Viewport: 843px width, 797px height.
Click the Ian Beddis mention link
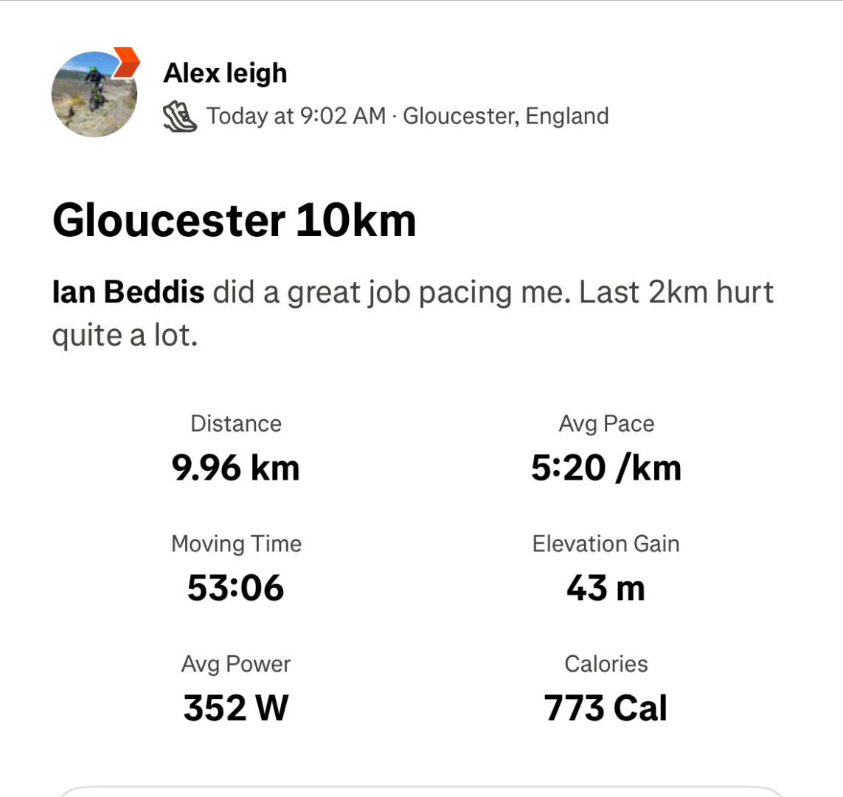[128, 292]
